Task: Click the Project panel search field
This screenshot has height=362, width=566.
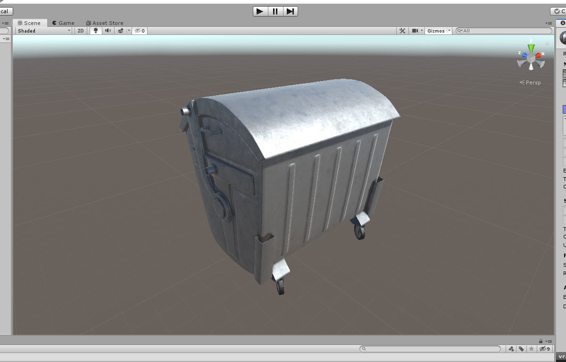Action: click(x=430, y=349)
